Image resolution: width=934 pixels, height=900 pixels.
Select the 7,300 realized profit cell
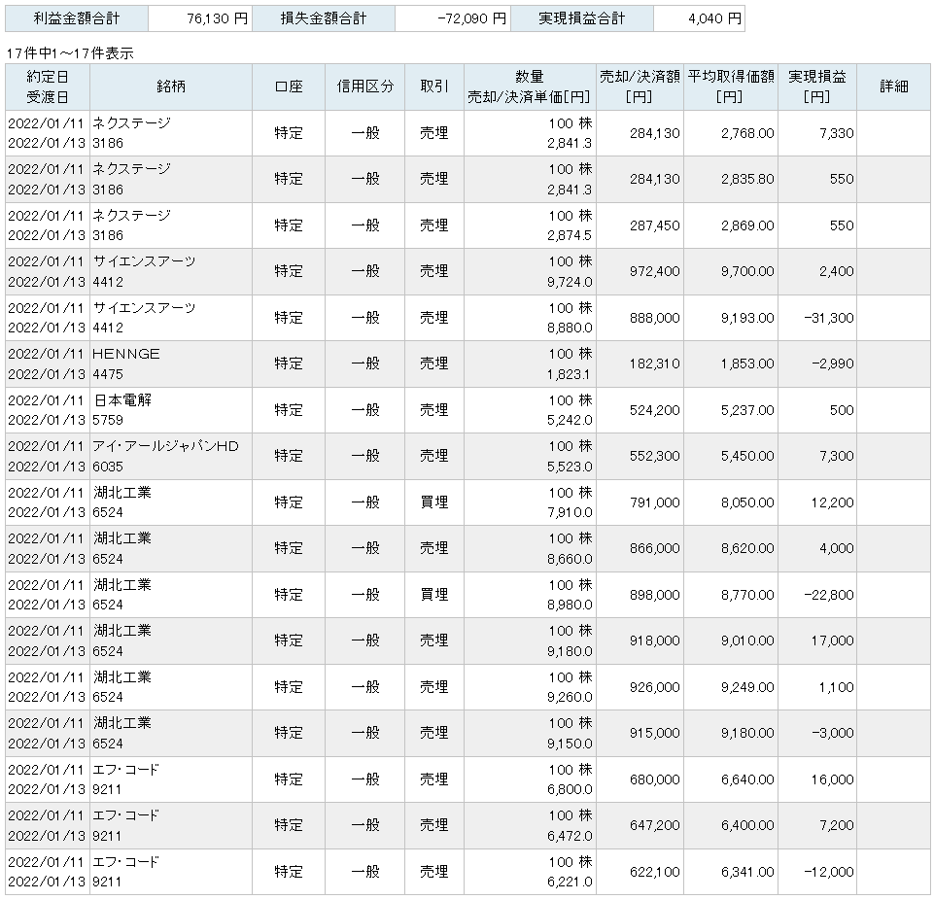coord(817,456)
